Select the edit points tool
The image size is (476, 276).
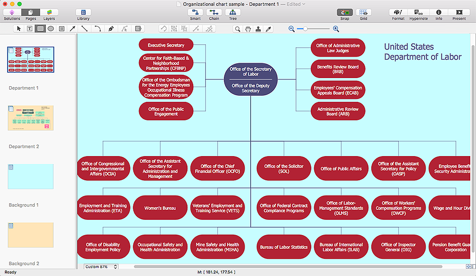pyautogui.click(x=124, y=29)
